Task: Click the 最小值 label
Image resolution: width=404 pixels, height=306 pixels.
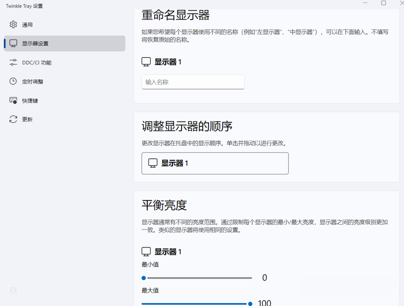Action: (150, 264)
